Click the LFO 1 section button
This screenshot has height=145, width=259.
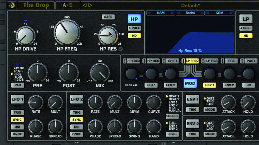(x=17, y=99)
